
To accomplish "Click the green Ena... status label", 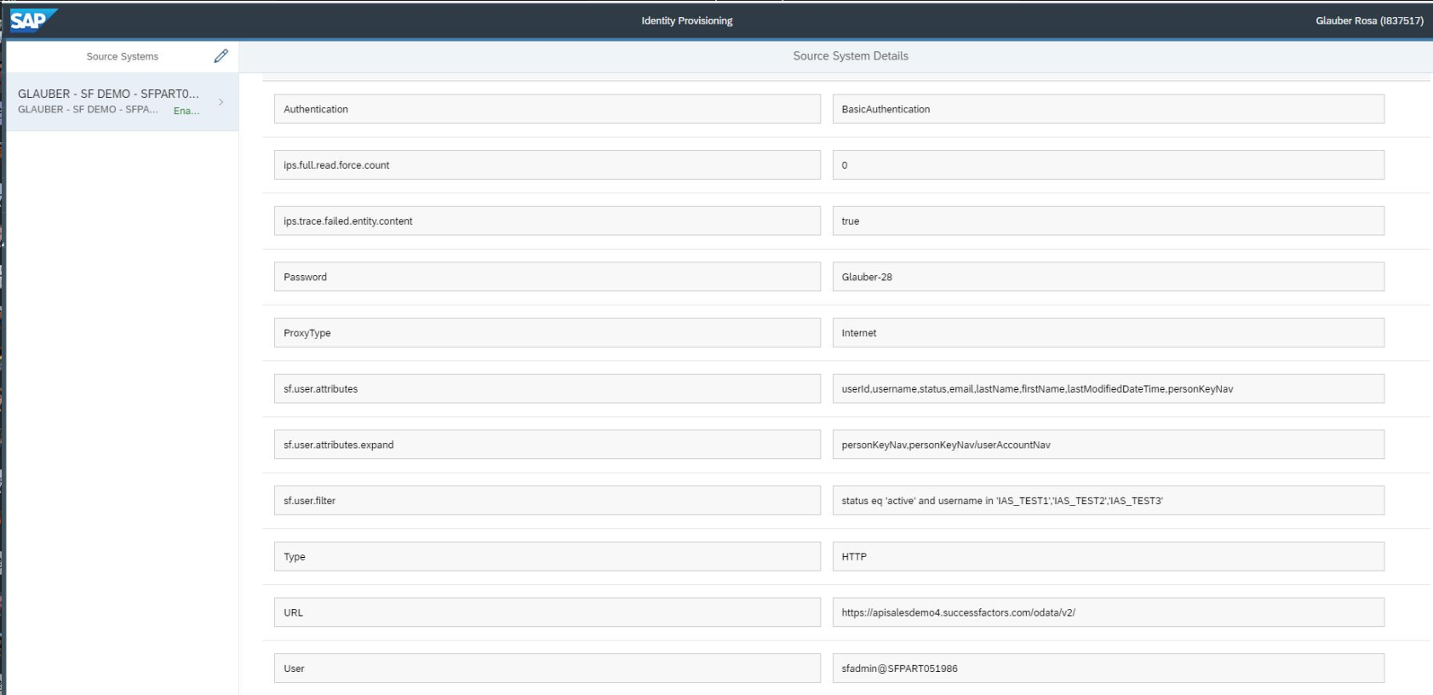I will (x=186, y=111).
